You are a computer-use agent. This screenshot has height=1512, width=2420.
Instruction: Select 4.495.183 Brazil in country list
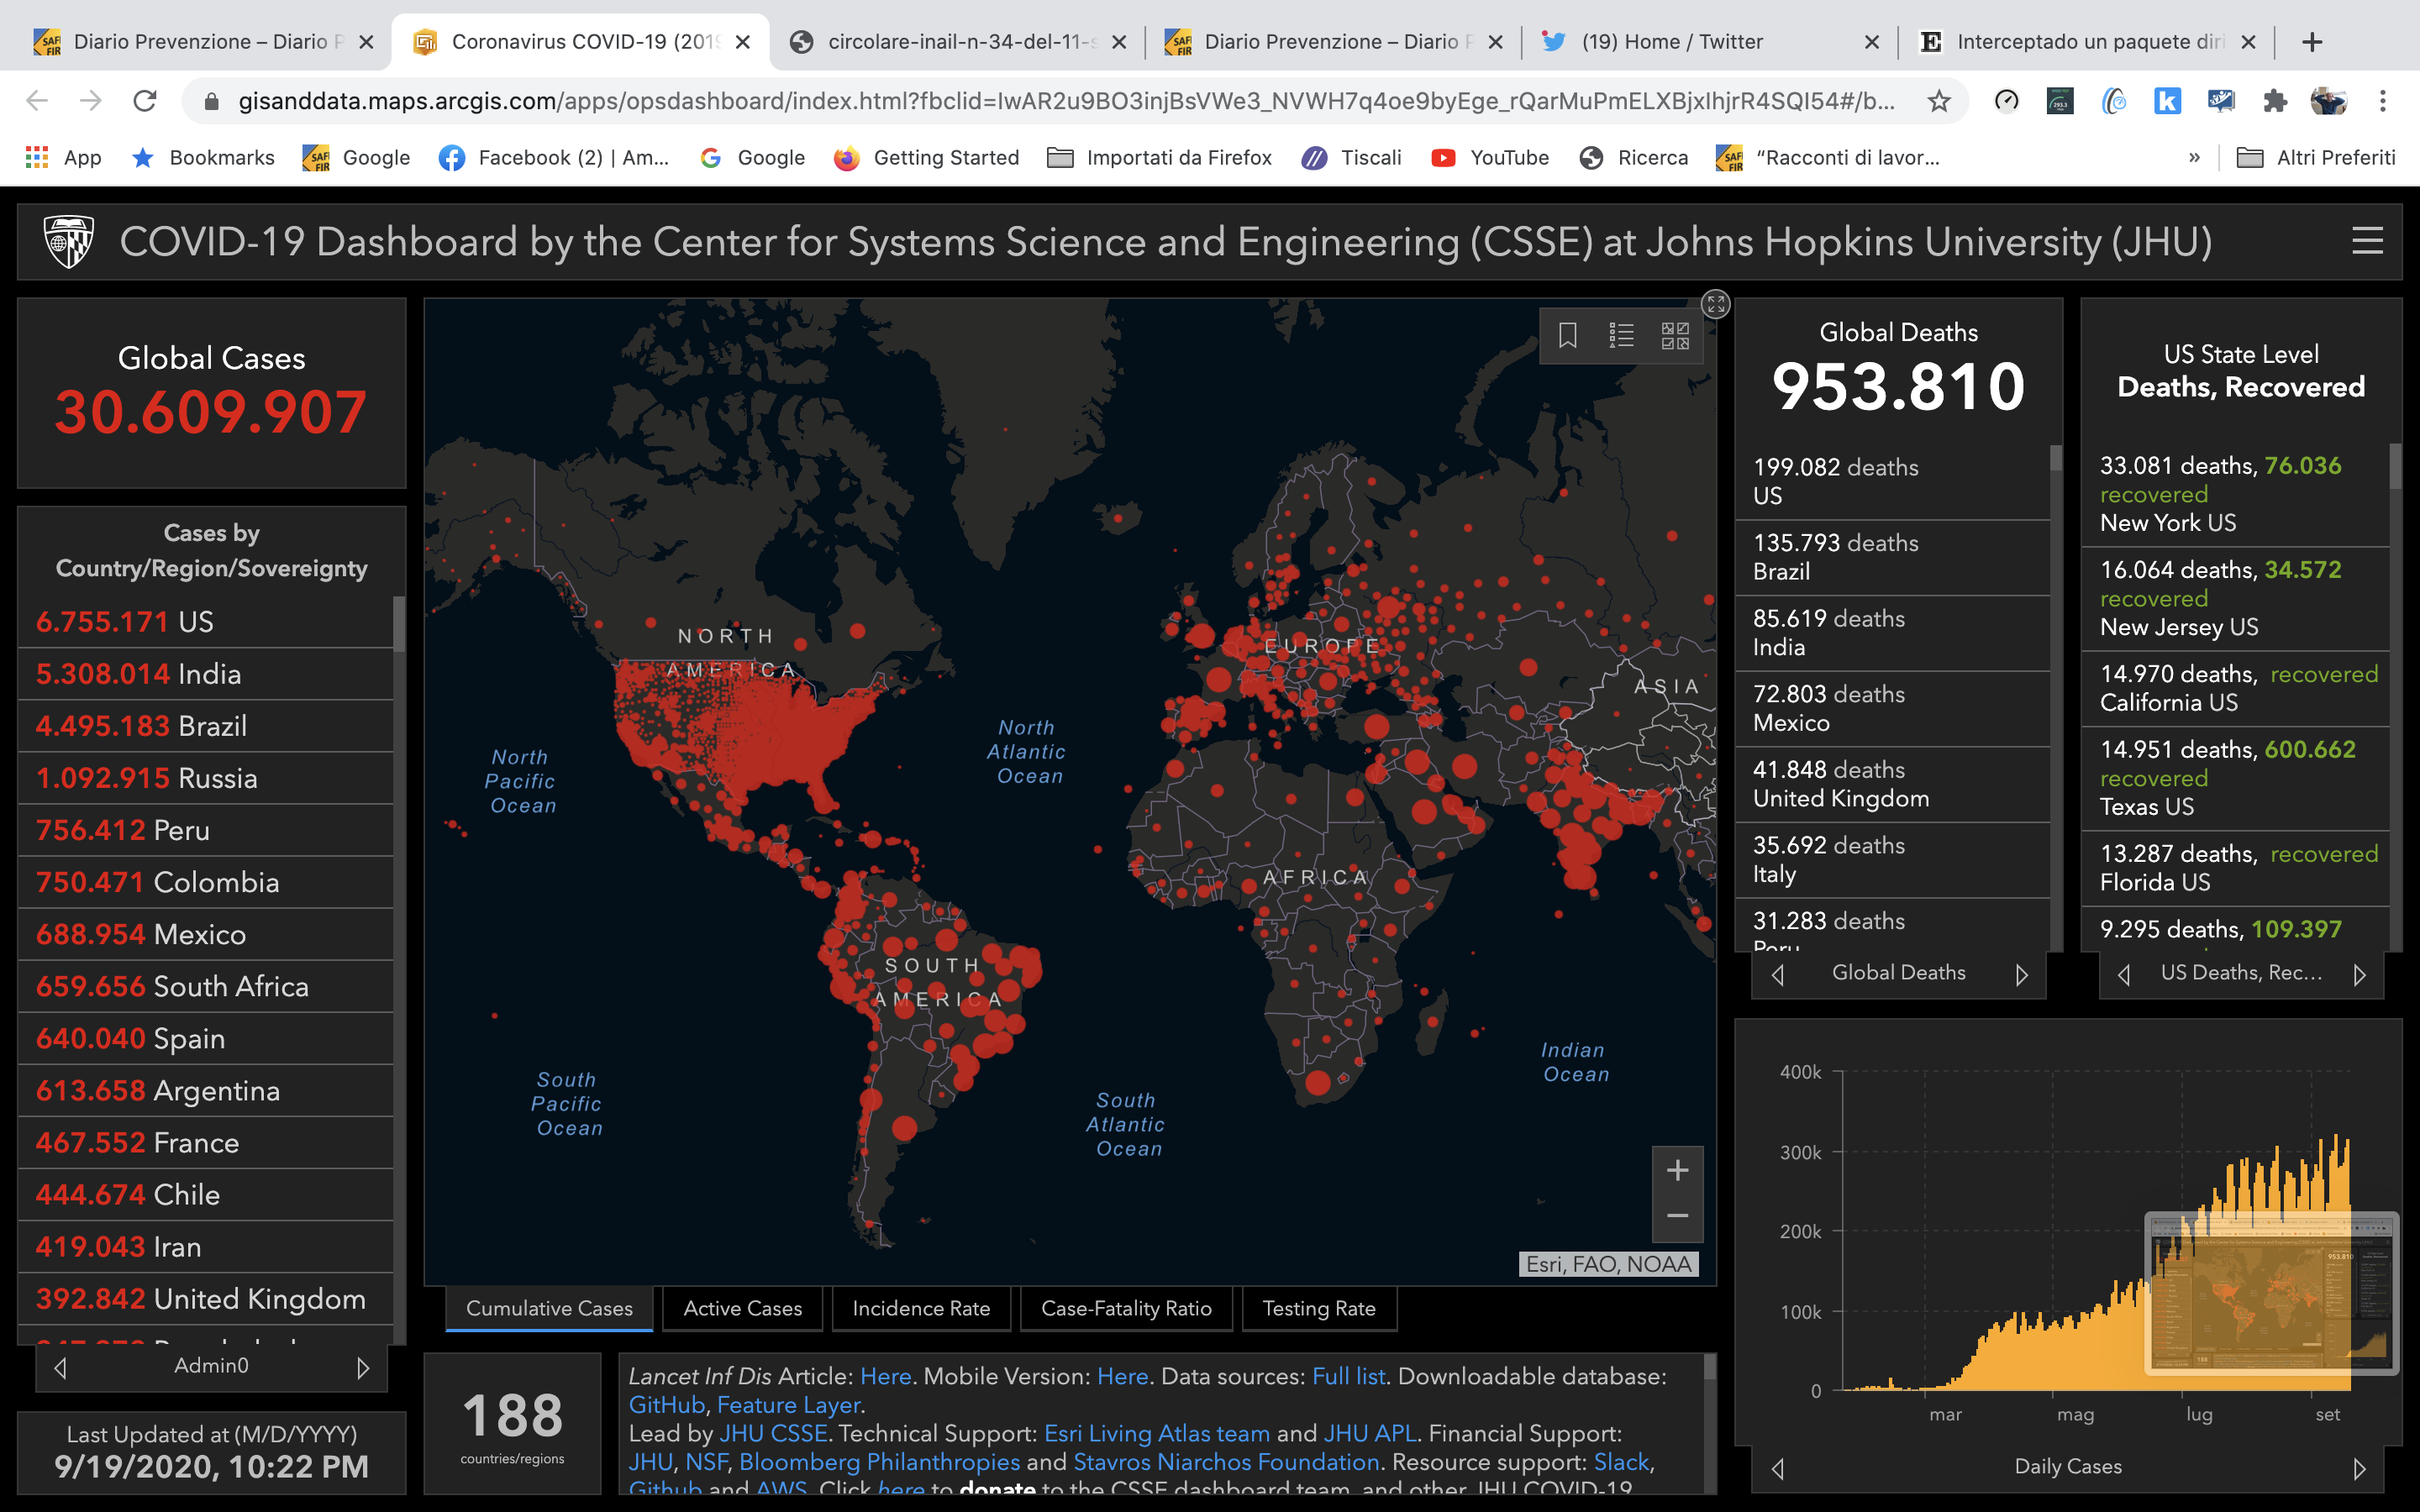point(205,726)
